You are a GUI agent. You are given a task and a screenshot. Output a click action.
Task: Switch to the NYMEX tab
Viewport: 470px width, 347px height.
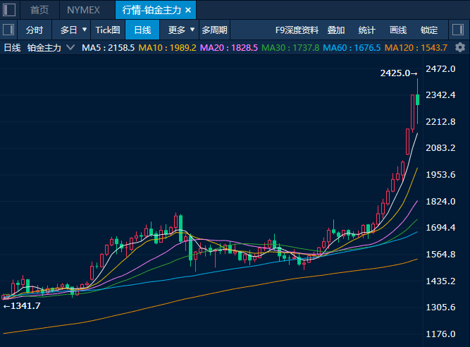83,11
